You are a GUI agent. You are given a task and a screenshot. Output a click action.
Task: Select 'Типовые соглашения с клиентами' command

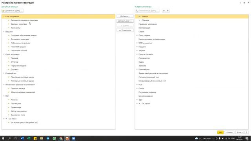tap(24, 20)
